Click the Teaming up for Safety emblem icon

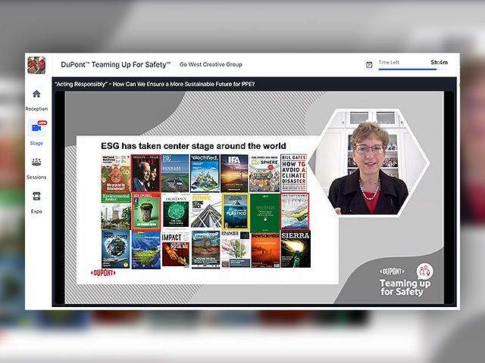424,270
